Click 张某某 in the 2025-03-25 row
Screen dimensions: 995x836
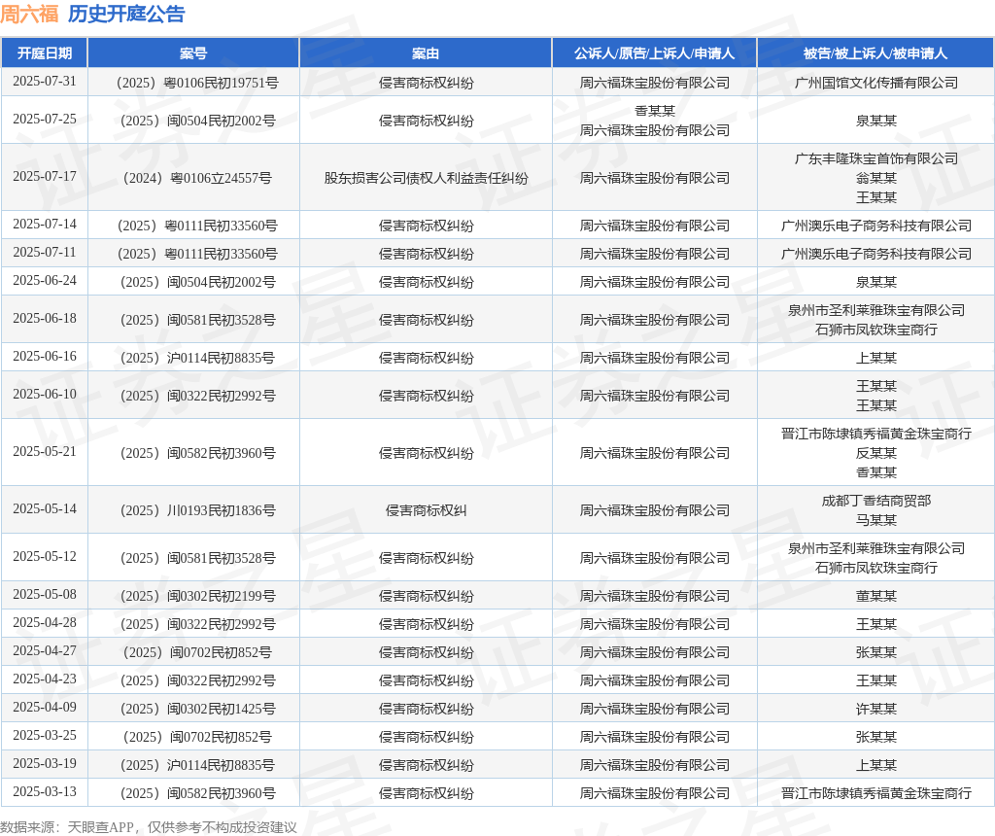[876, 737]
